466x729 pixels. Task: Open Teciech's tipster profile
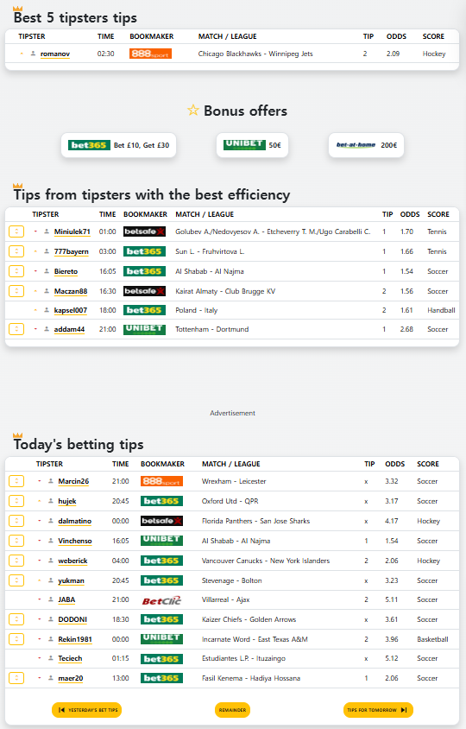pyautogui.click(x=70, y=658)
